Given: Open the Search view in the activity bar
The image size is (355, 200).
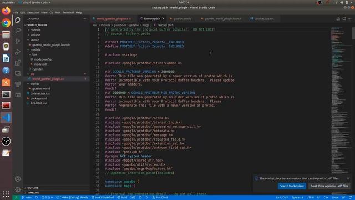Looking at the screenshot, I should click(x=18, y=31).
